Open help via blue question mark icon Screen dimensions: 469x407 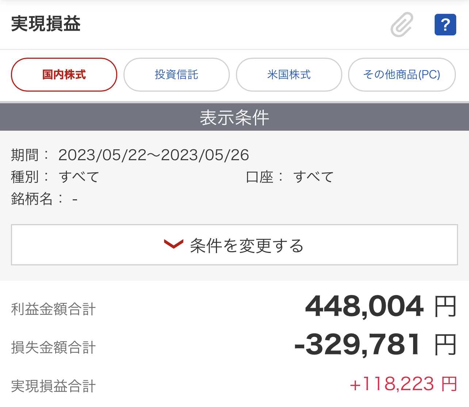click(445, 24)
